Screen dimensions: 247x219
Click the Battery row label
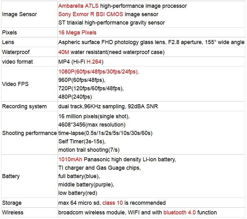pos(11,176)
